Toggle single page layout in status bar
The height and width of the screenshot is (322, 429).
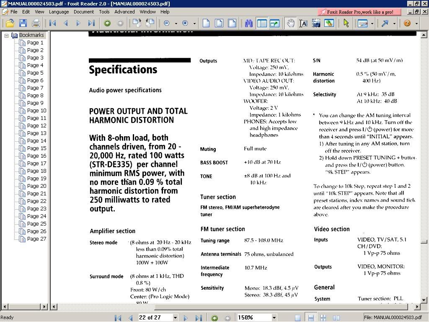[x=297, y=318]
